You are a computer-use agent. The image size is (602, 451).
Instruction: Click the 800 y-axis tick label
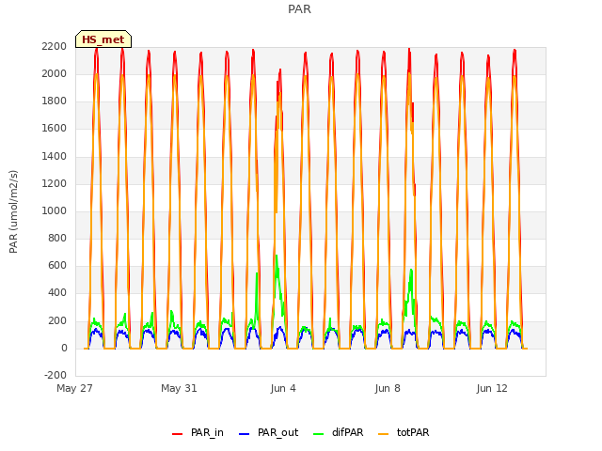click(x=57, y=238)
